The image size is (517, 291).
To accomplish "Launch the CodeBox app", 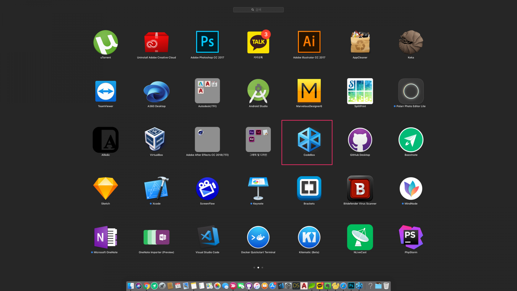I will (309, 140).
